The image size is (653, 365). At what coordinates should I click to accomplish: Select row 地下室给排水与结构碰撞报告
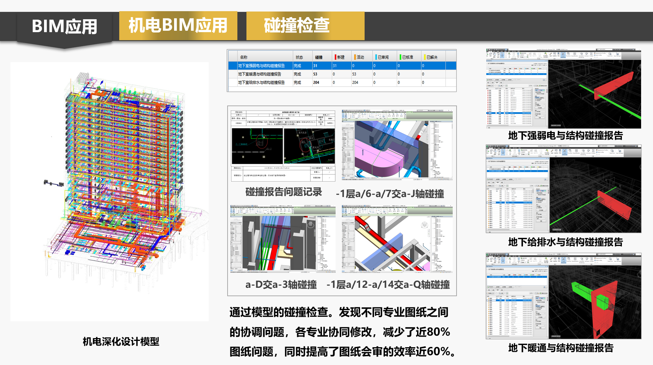(342, 82)
